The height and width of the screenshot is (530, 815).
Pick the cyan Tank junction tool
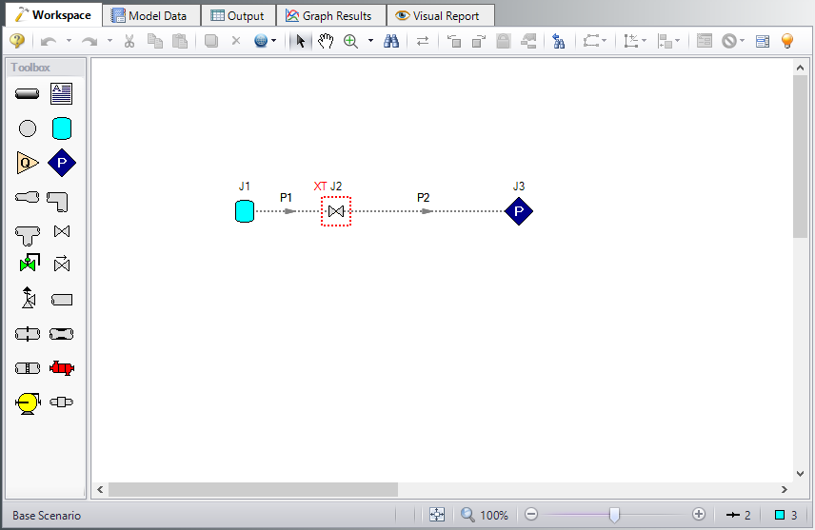[62, 128]
